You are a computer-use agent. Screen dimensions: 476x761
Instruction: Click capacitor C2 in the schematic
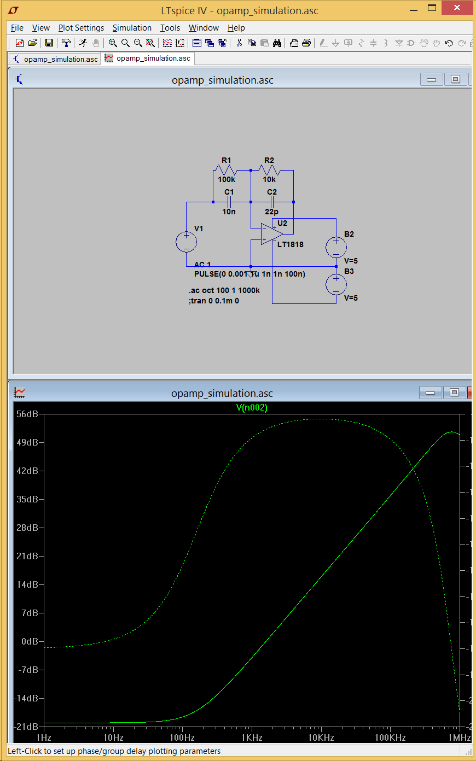272,202
